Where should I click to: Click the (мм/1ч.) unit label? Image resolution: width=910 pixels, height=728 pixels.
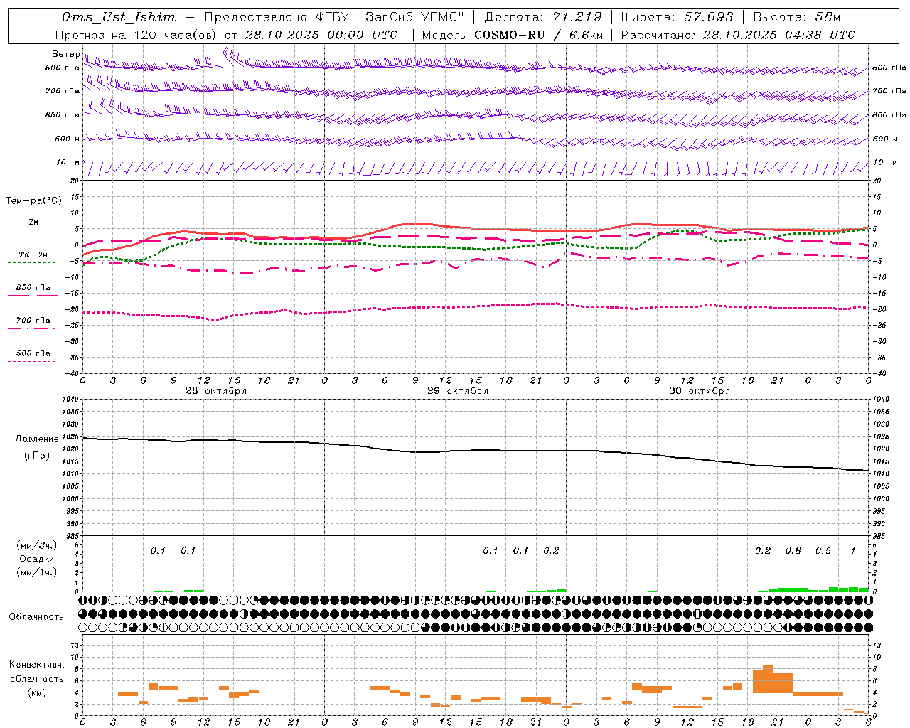[x=37, y=572]
